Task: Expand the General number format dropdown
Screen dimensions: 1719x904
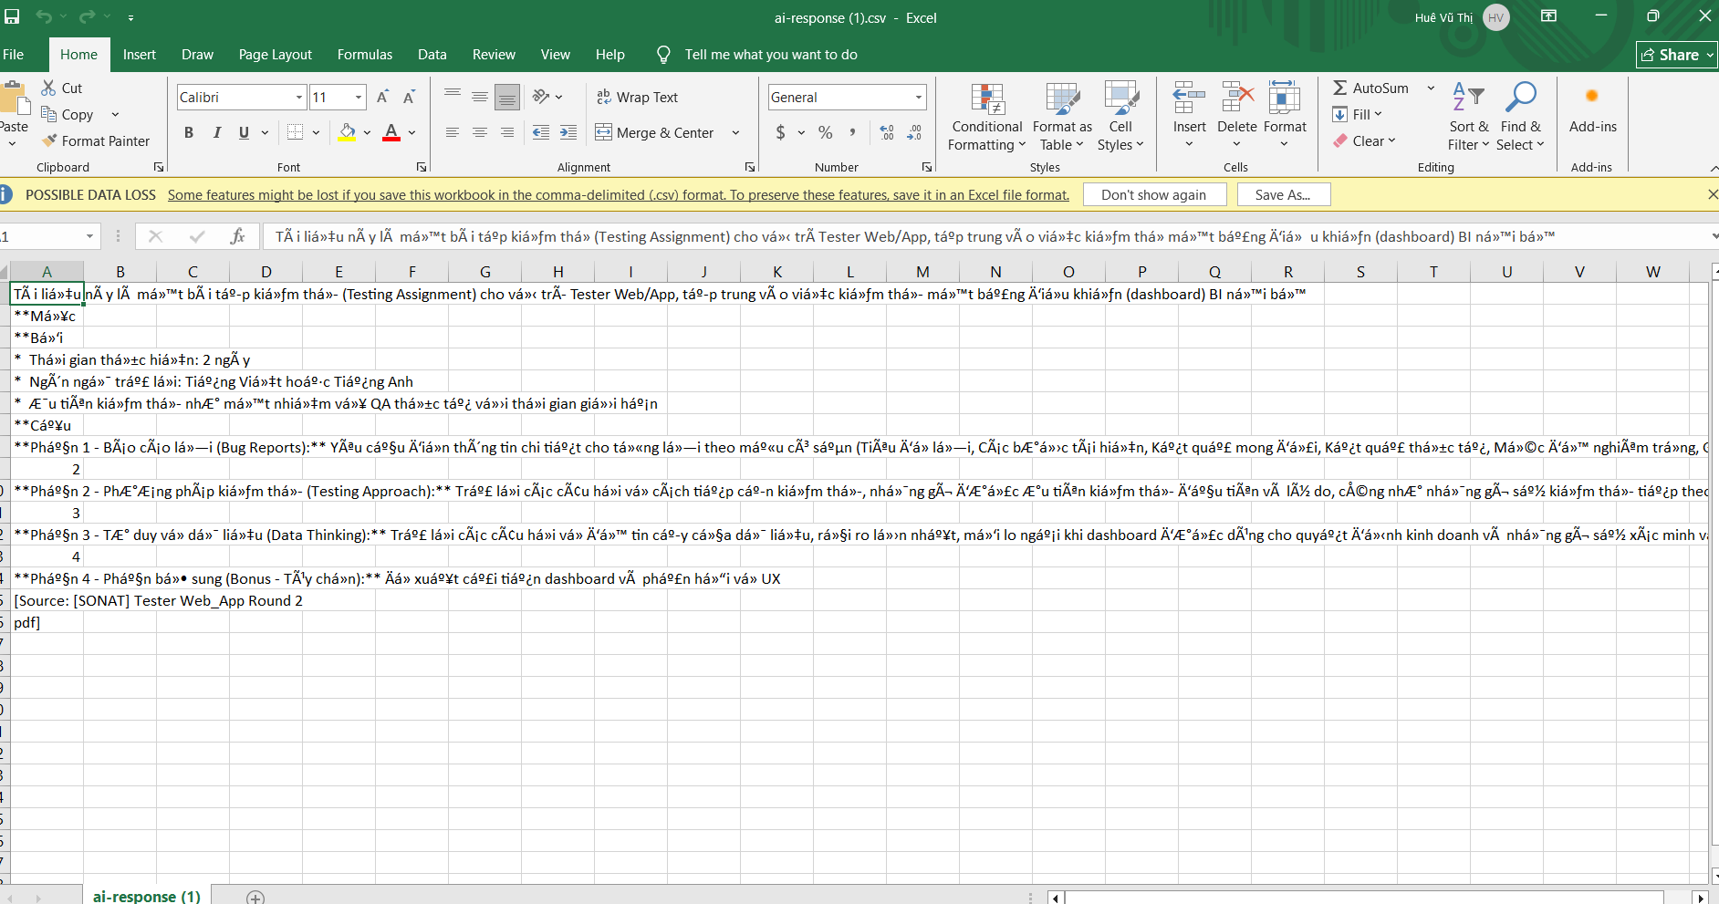Action: point(918,97)
